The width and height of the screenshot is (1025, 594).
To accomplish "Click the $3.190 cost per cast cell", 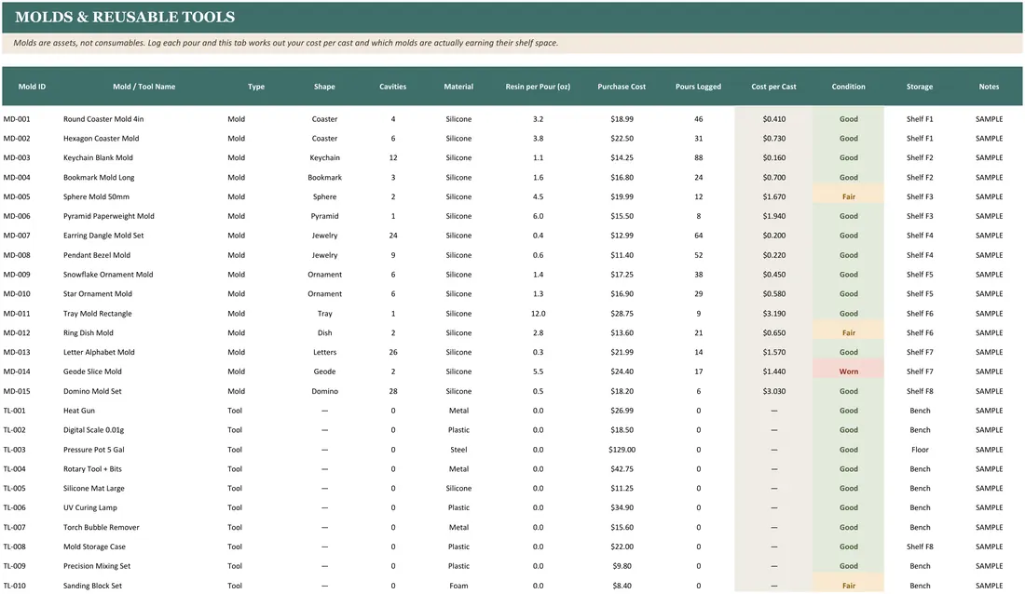I will click(x=774, y=314).
